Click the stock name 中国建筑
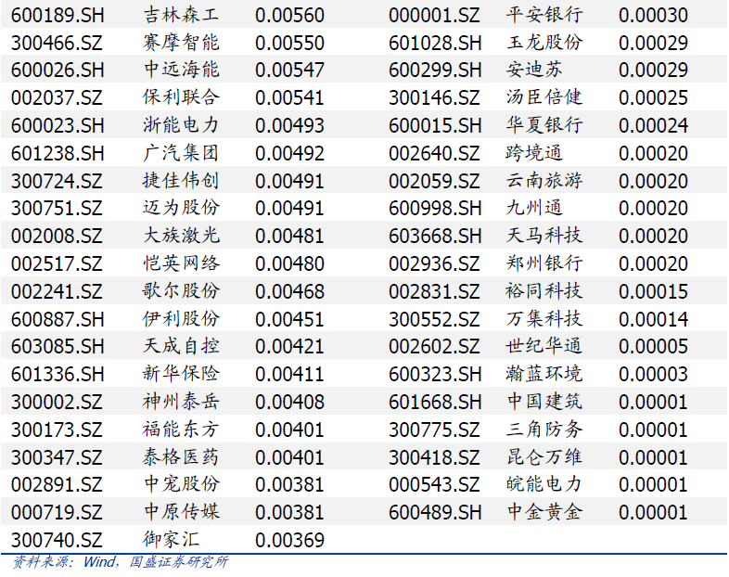Image resolution: width=729 pixels, height=577 pixels. 544,402
